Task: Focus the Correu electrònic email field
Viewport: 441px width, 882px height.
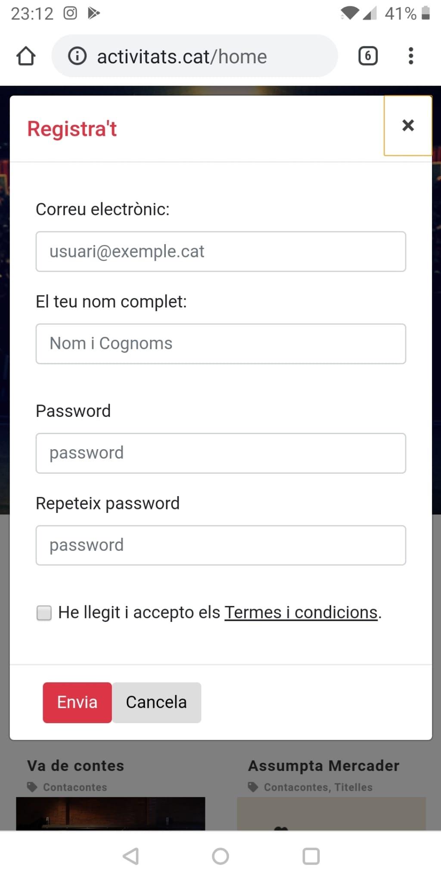Action: click(x=220, y=252)
